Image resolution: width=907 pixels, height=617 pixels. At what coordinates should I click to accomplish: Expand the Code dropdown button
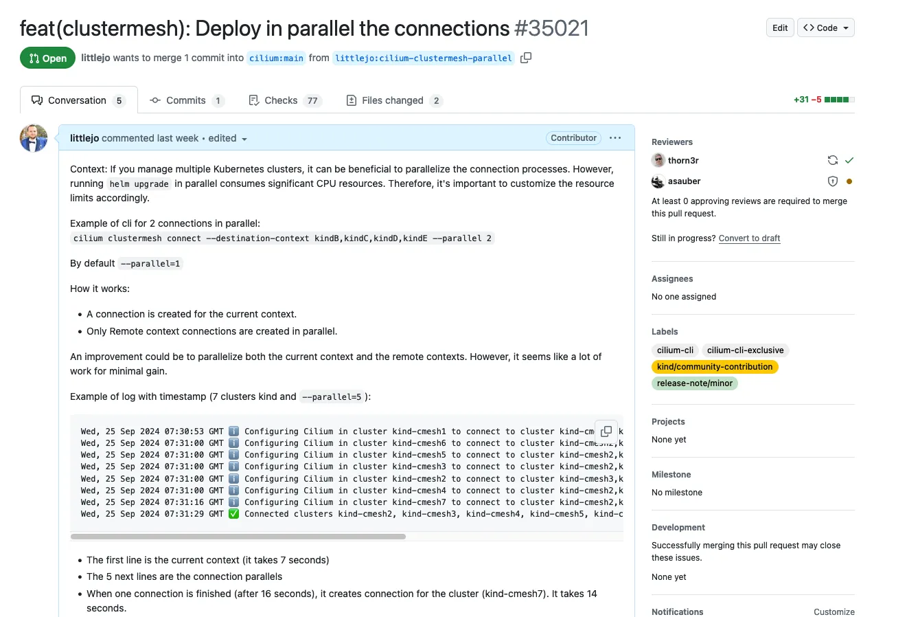click(825, 27)
